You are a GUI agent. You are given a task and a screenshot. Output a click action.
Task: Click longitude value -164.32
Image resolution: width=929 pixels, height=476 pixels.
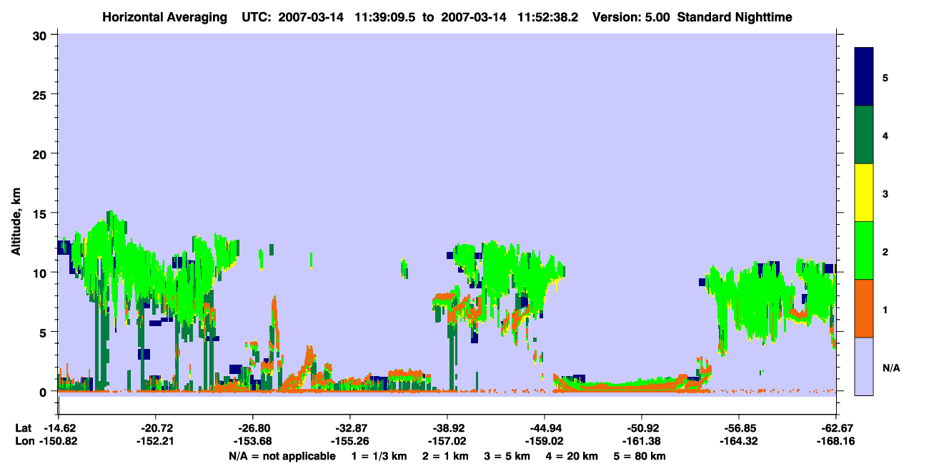pos(739,441)
